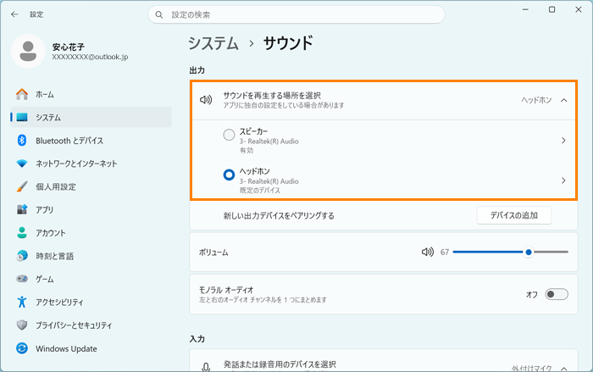Open Bluetooth とデバイス settings
Viewport: 593px width, 372px height.
tap(91, 141)
